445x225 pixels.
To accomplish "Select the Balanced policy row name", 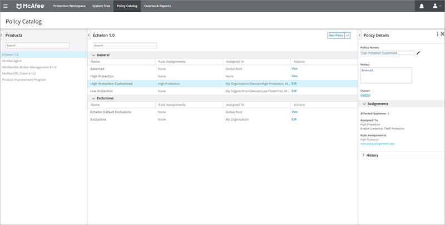I will 97,69.
